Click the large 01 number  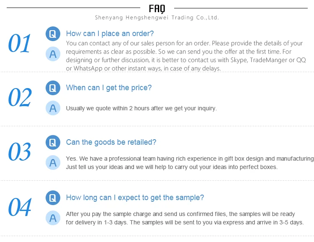tap(20, 44)
